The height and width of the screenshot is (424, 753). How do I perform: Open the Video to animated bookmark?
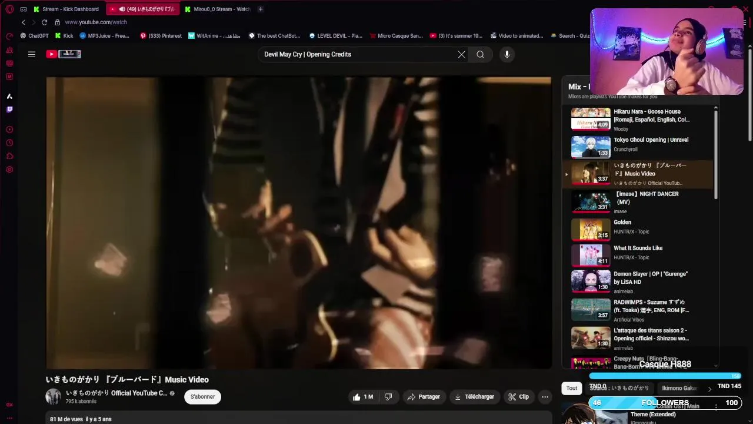pos(517,35)
